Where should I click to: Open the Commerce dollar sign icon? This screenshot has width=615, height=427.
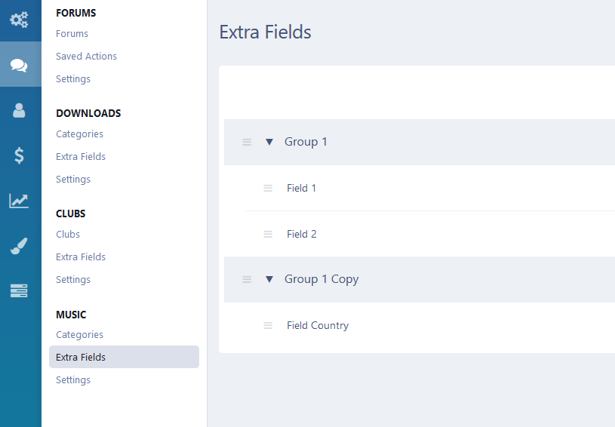(19, 155)
